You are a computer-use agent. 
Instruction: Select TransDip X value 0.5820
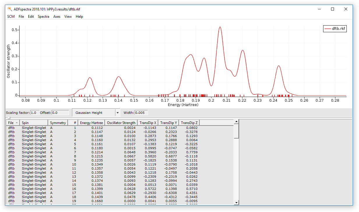(x=151, y=156)
